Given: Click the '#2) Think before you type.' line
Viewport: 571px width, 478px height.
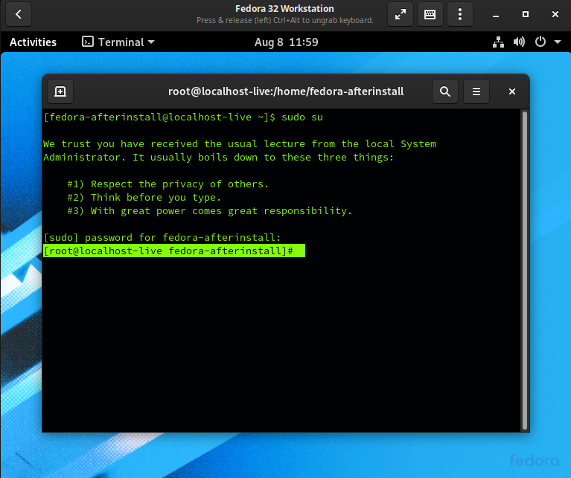Looking at the screenshot, I should 144,198.
